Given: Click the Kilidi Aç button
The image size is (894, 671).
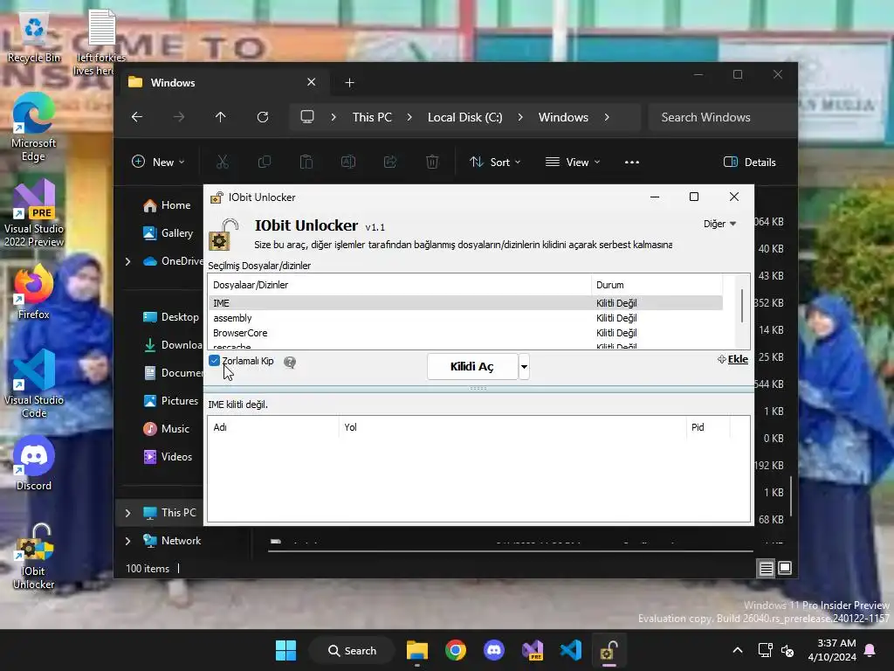Looking at the screenshot, I should click(x=472, y=366).
